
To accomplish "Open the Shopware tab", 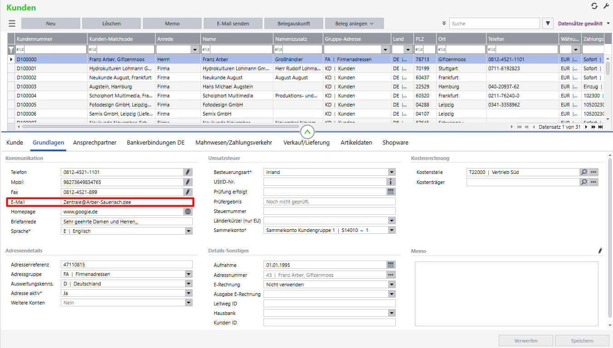I will 395,142.
